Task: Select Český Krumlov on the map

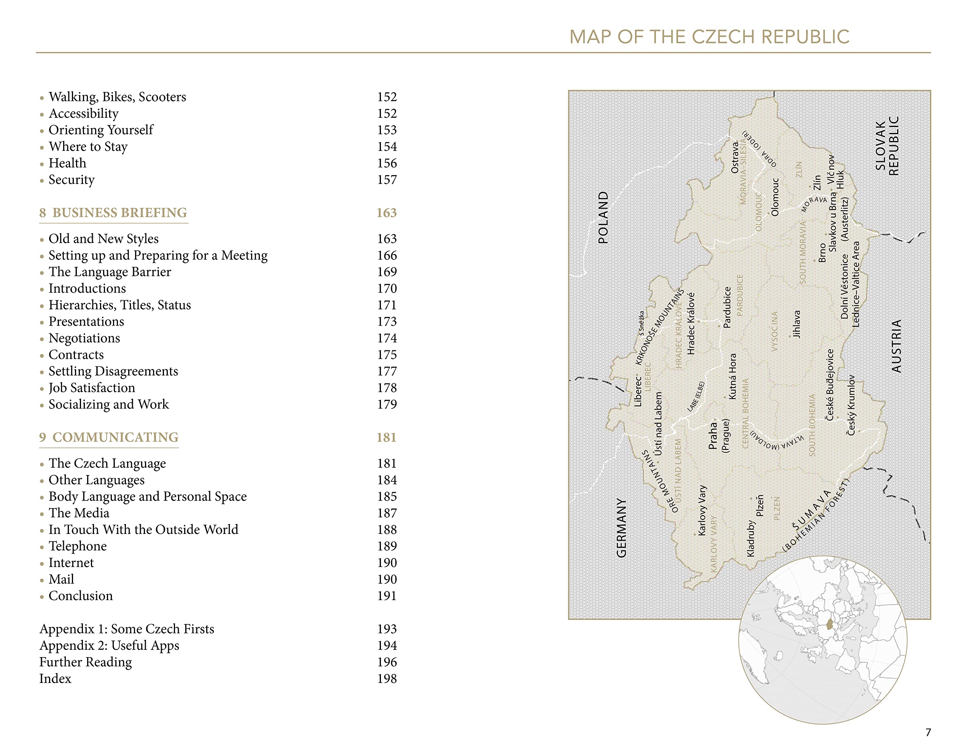Action: (x=851, y=405)
